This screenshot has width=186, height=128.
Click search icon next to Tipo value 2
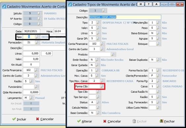click(99, 22)
